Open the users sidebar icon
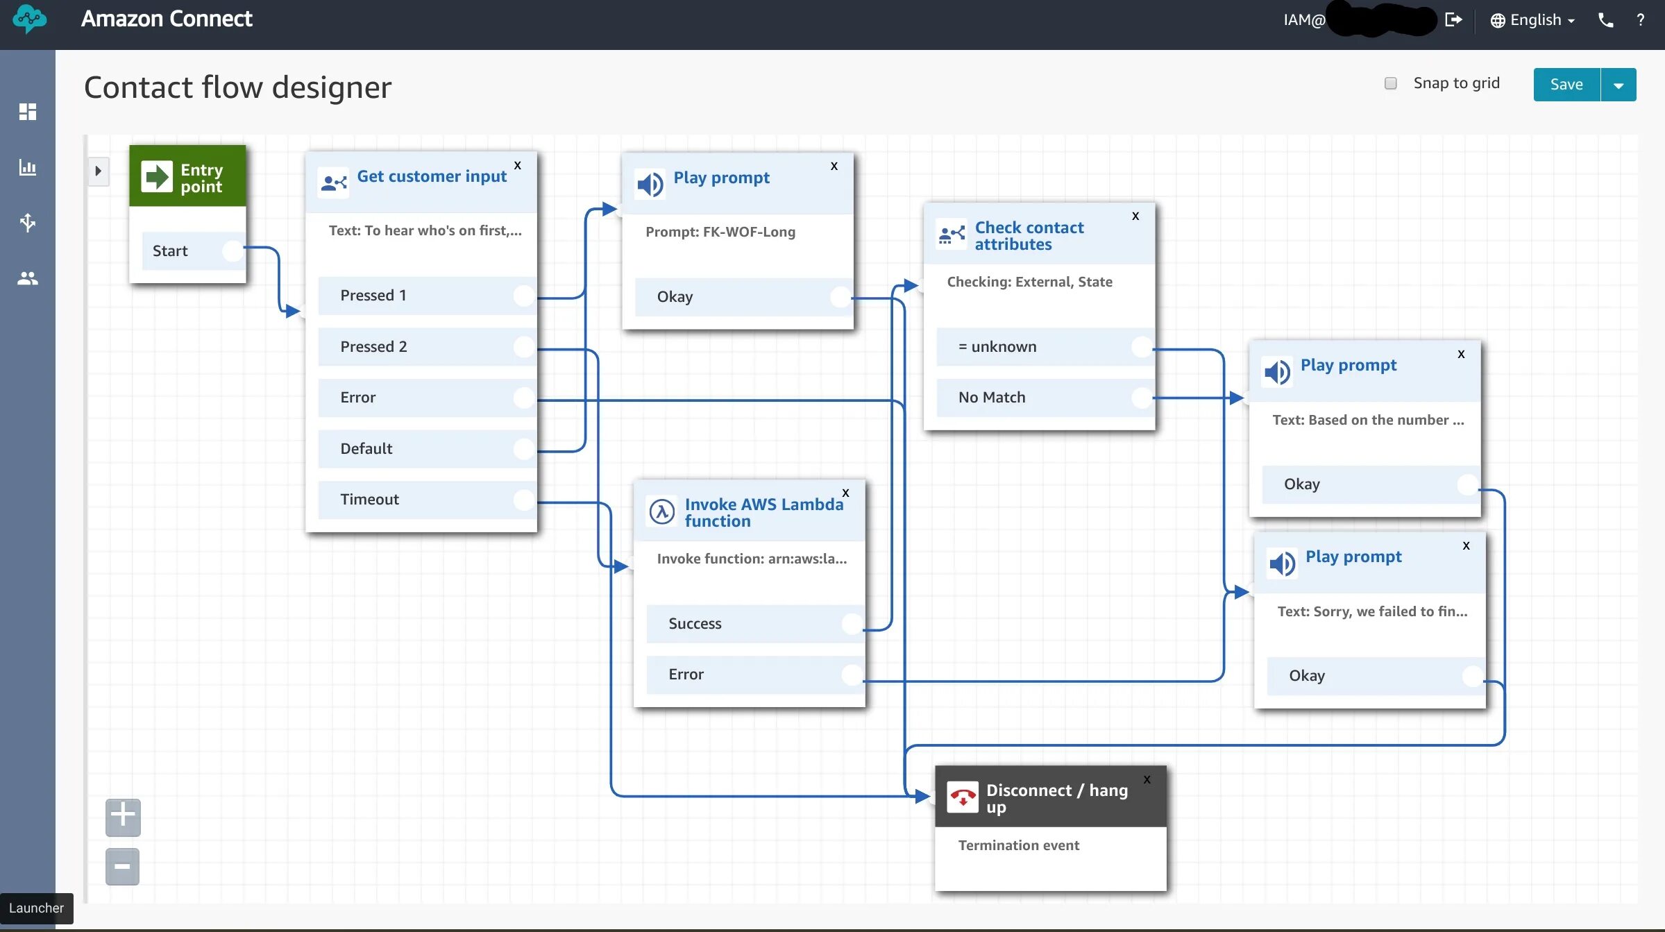This screenshot has height=932, width=1665. [28, 278]
